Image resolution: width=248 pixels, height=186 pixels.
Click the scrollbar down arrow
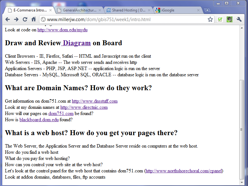click(x=242, y=183)
